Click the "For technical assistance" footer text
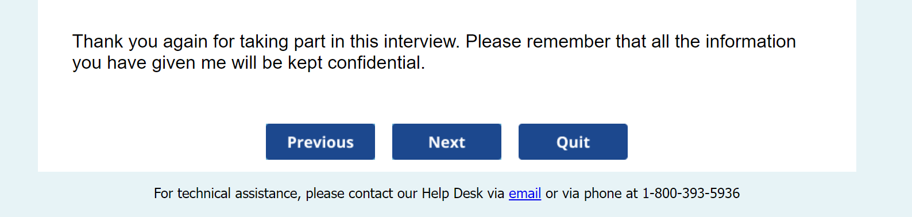The width and height of the screenshot is (912, 217). pyautogui.click(x=227, y=194)
